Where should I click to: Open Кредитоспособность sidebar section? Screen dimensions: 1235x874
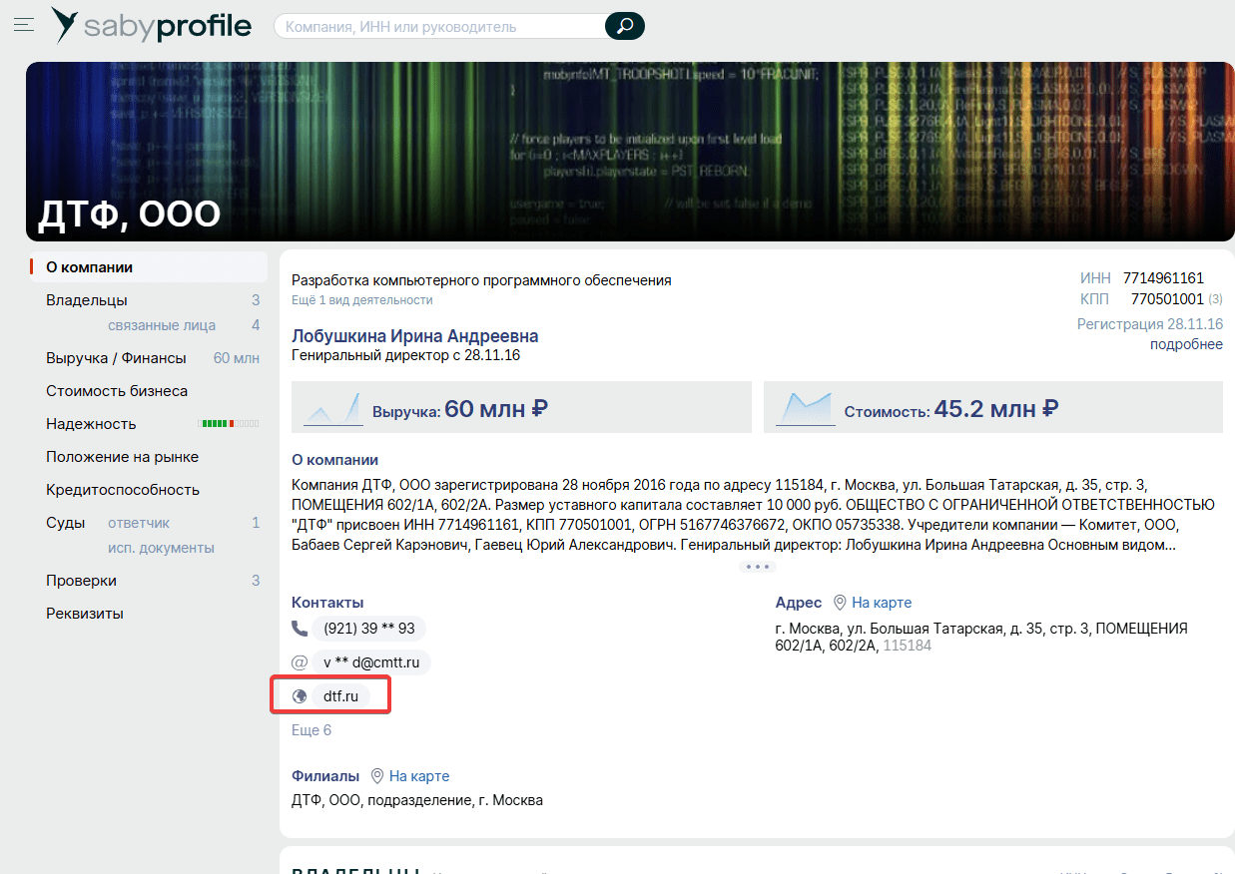point(123,490)
